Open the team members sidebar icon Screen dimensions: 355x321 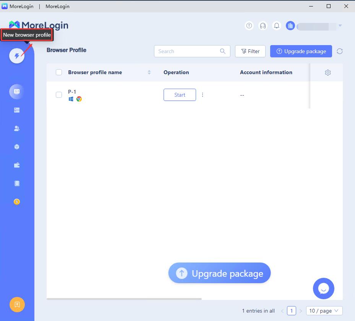tap(17, 128)
